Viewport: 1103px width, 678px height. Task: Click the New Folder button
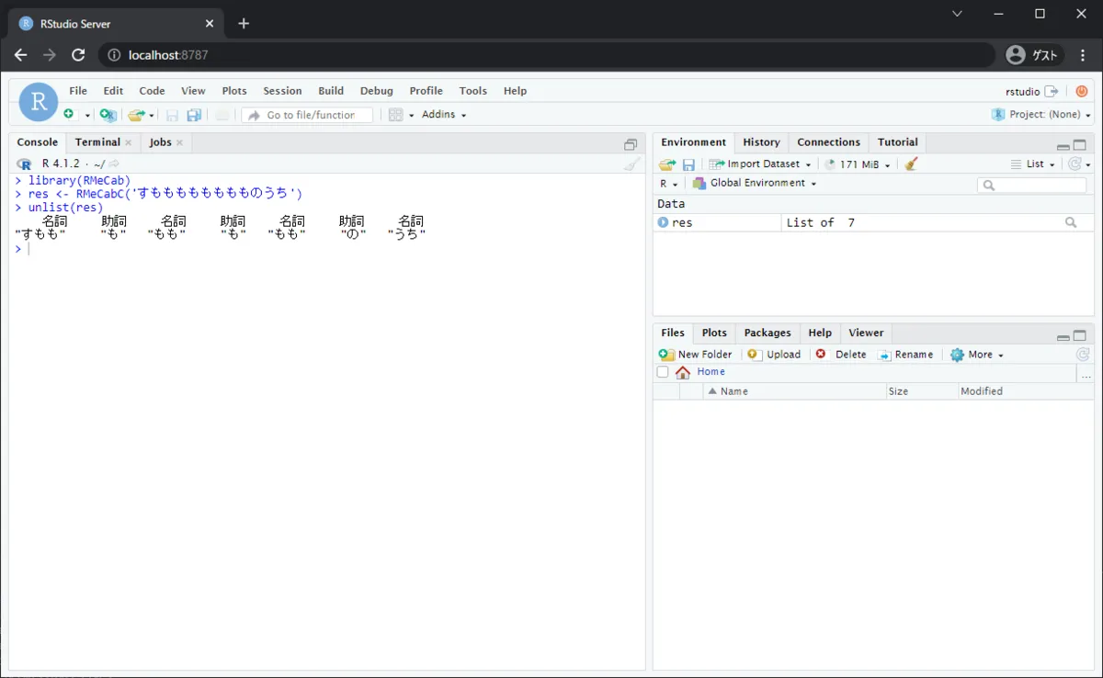coord(696,355)
